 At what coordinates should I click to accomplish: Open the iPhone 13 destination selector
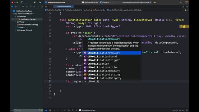pyautogui.click(x=104, y=2)
